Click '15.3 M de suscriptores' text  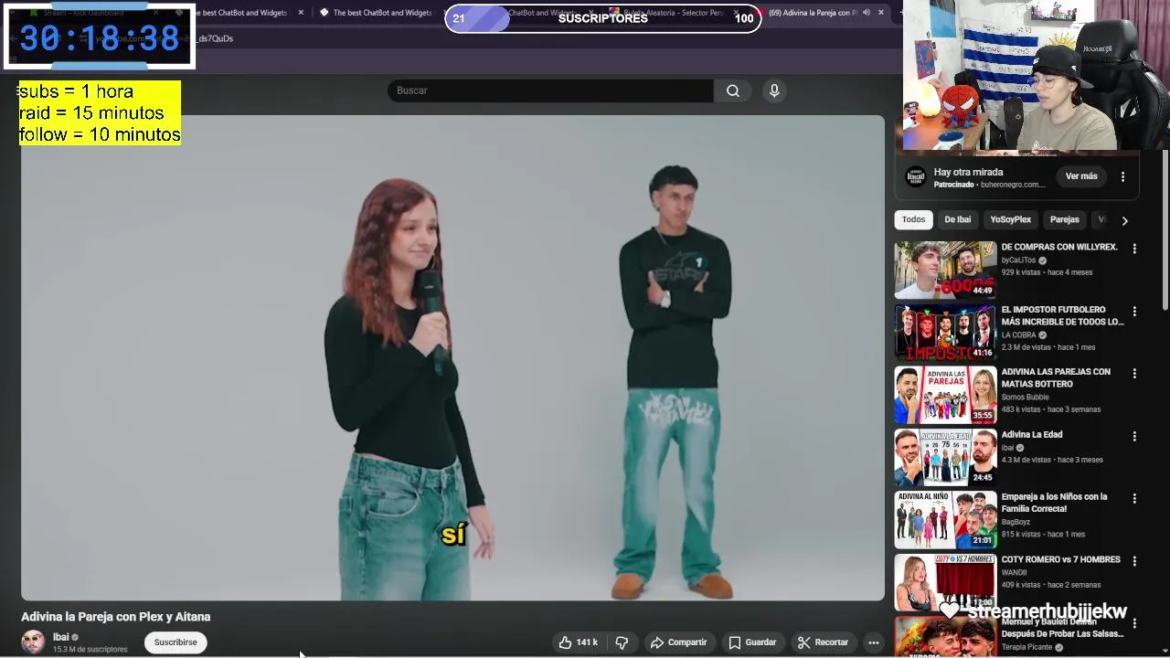pos(90,650)
